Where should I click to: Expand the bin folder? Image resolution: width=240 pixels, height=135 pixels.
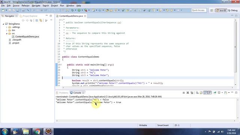pyautogui.click(x=7, y=30)
